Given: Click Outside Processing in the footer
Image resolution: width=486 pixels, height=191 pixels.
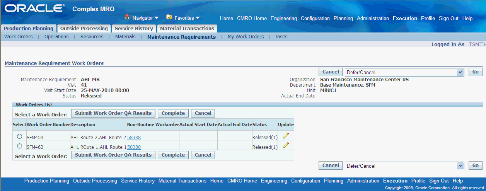Looking at the screenshot, I should tap(95, 181).
